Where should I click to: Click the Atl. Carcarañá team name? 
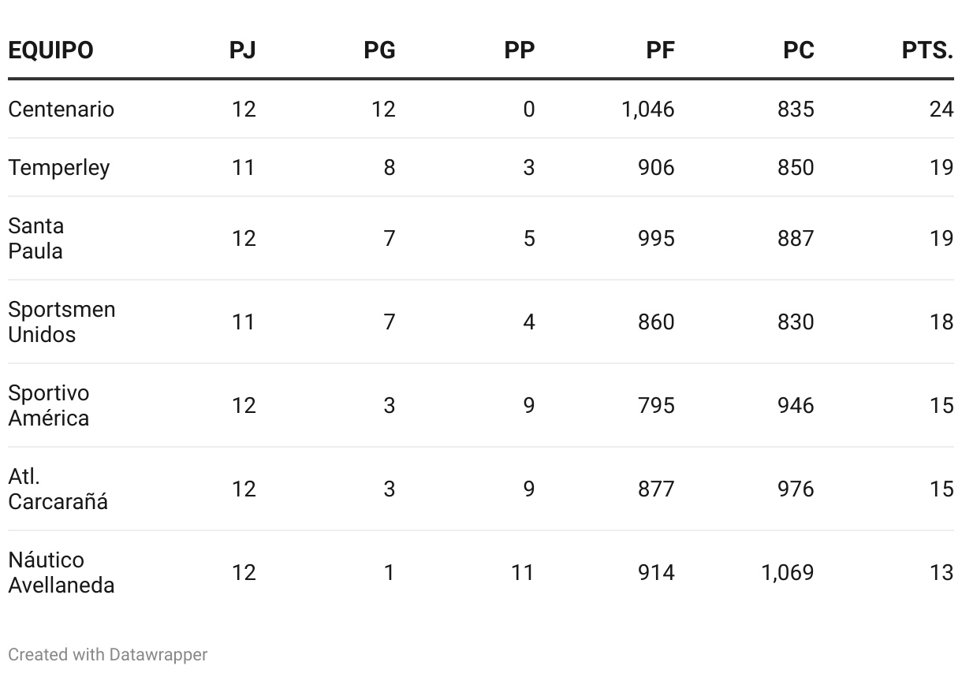tap(58, 489)
